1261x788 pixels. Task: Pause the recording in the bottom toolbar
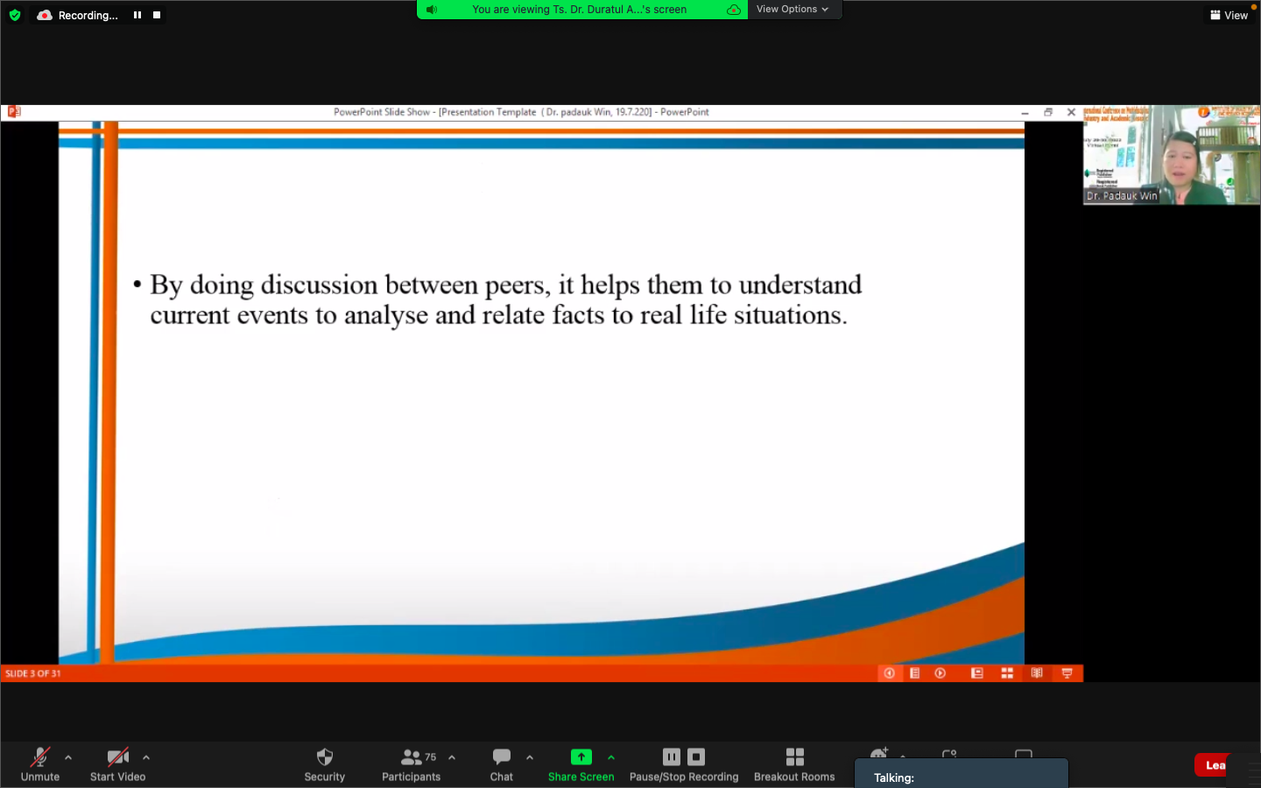pos(672,757)
